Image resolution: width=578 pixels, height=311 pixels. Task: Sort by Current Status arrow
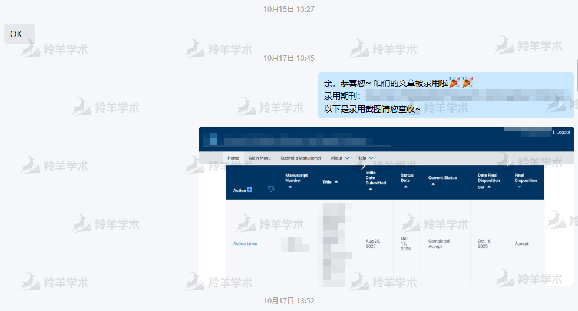[433, 184]
